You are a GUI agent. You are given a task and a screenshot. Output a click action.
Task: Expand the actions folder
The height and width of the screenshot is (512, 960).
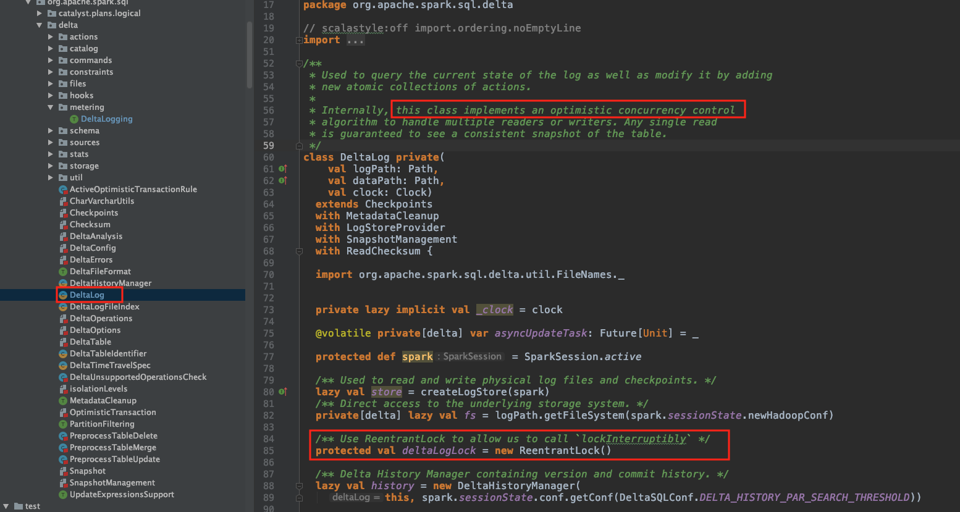click(x=51, y=37)
